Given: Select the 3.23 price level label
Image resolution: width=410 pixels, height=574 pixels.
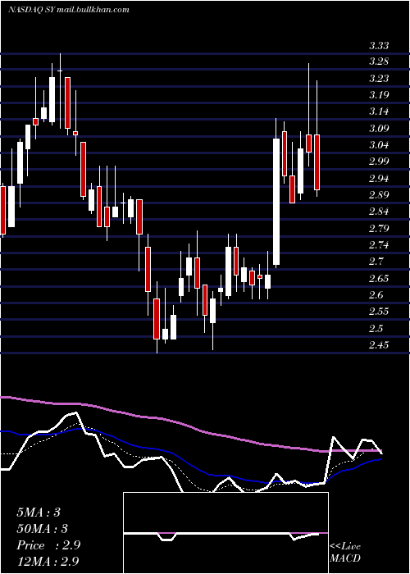Looking at the screenshot, I should 379,79.
